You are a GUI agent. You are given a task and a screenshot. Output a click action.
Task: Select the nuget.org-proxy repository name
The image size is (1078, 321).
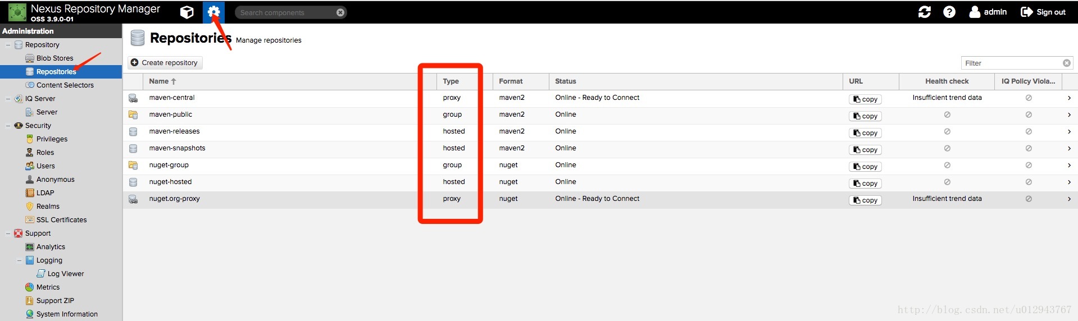[x=174, y=199]
